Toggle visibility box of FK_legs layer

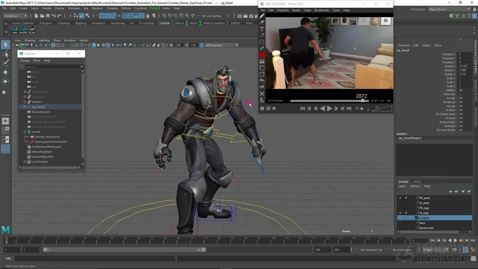tap(400, 208)
